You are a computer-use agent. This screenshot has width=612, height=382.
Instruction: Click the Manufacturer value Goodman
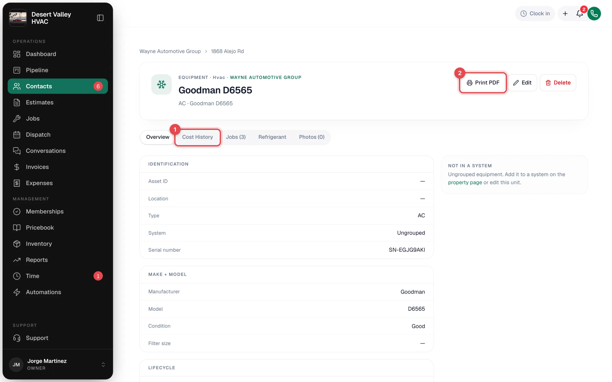pyautogui.click(x=413, y=292)
